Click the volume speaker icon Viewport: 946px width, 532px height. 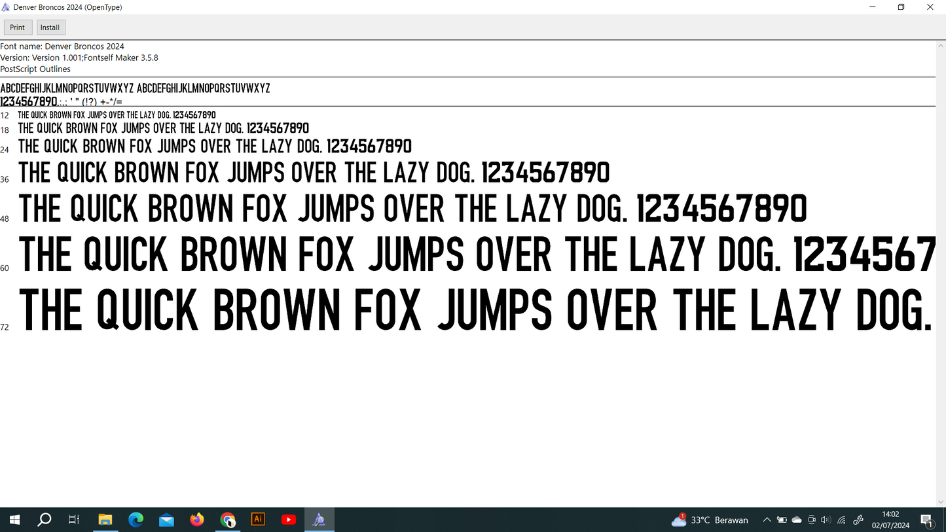tap(826, 520)
